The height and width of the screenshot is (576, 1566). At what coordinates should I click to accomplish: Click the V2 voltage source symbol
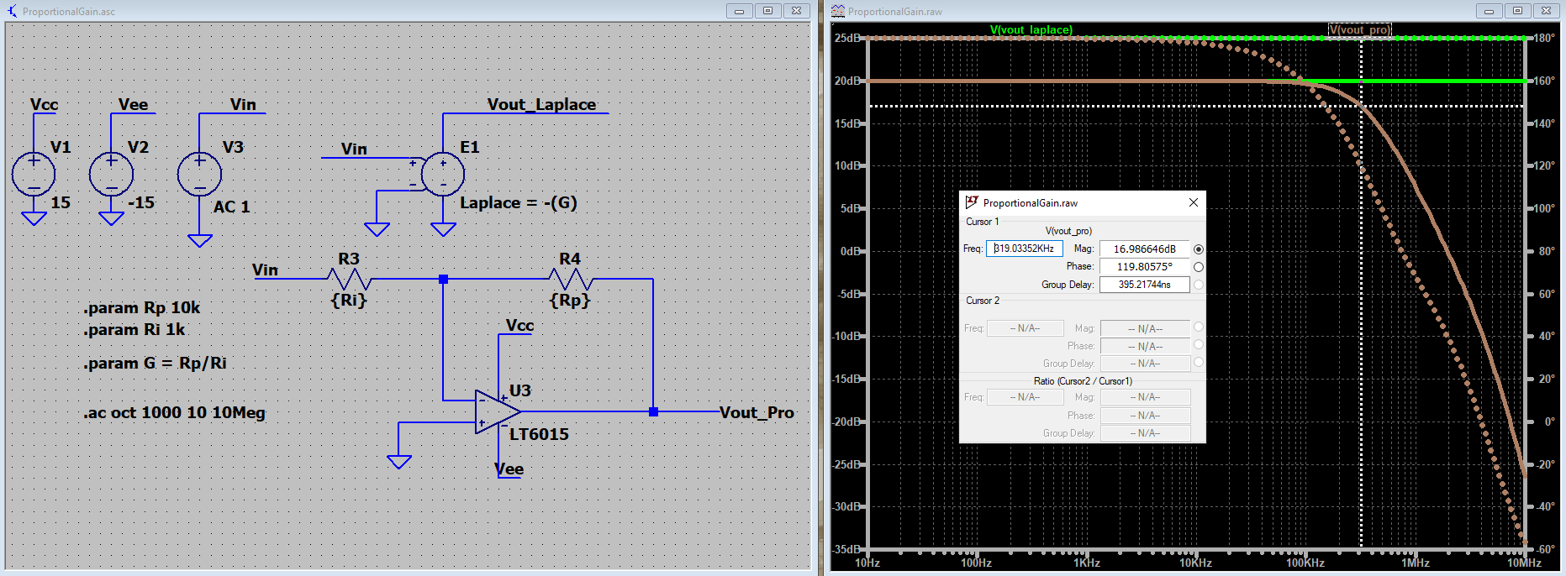pos(111,175)
